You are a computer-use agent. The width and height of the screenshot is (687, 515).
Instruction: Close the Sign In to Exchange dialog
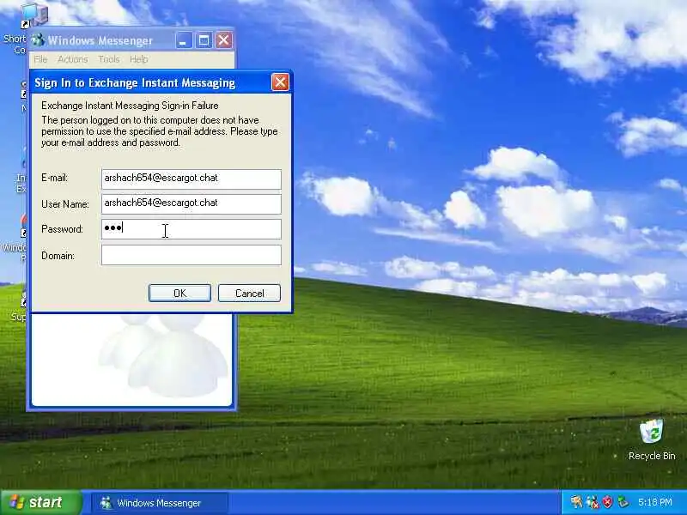click(x=280, y=82)
